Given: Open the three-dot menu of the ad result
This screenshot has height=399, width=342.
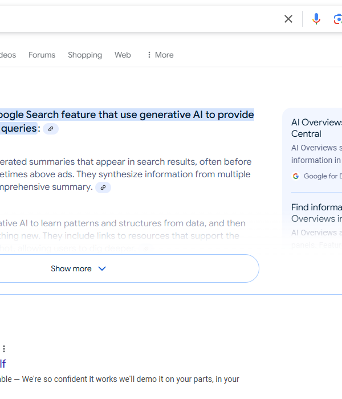Looking at the screenshot, I should point(4,349).
